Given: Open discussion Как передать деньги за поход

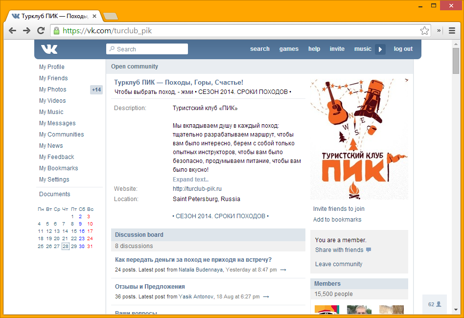Looking at the screenshot, I should pos(193,260).
